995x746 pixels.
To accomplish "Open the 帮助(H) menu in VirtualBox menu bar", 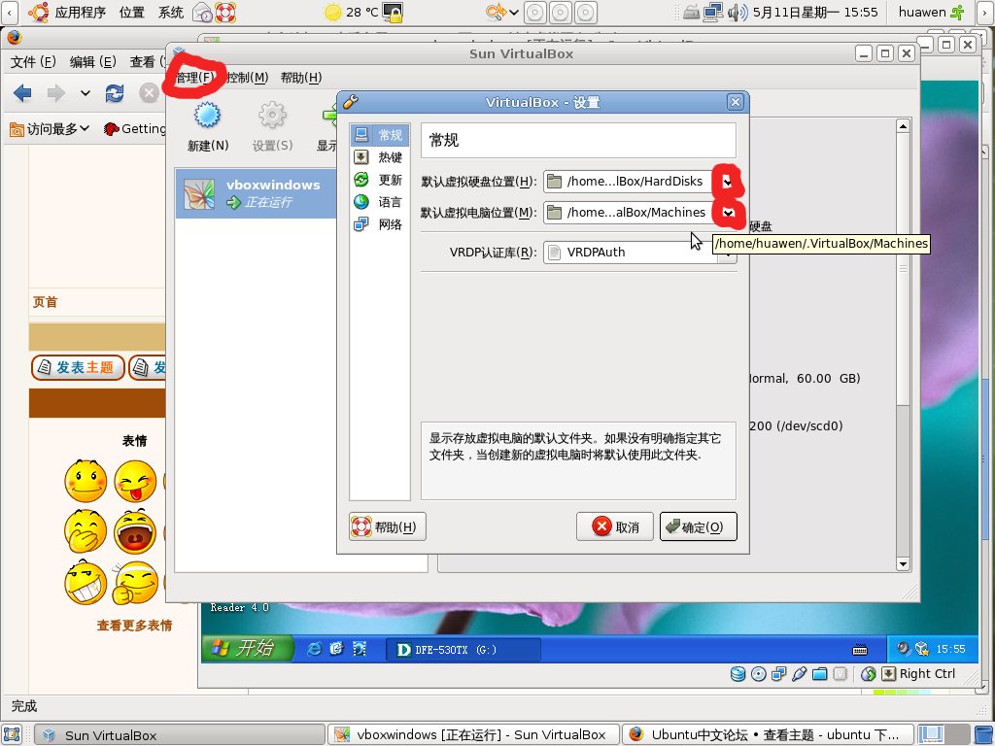I will coord(301,78).
